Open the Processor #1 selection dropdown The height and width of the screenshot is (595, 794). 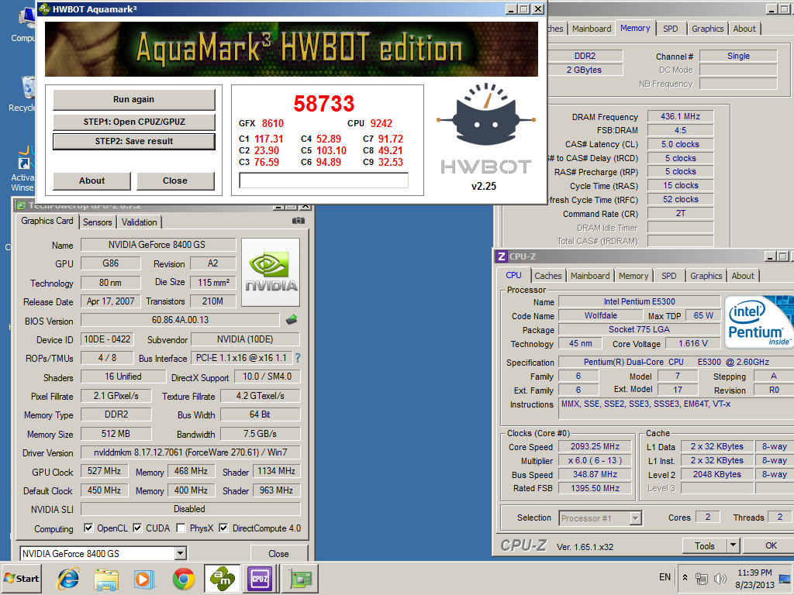point(636,518)
